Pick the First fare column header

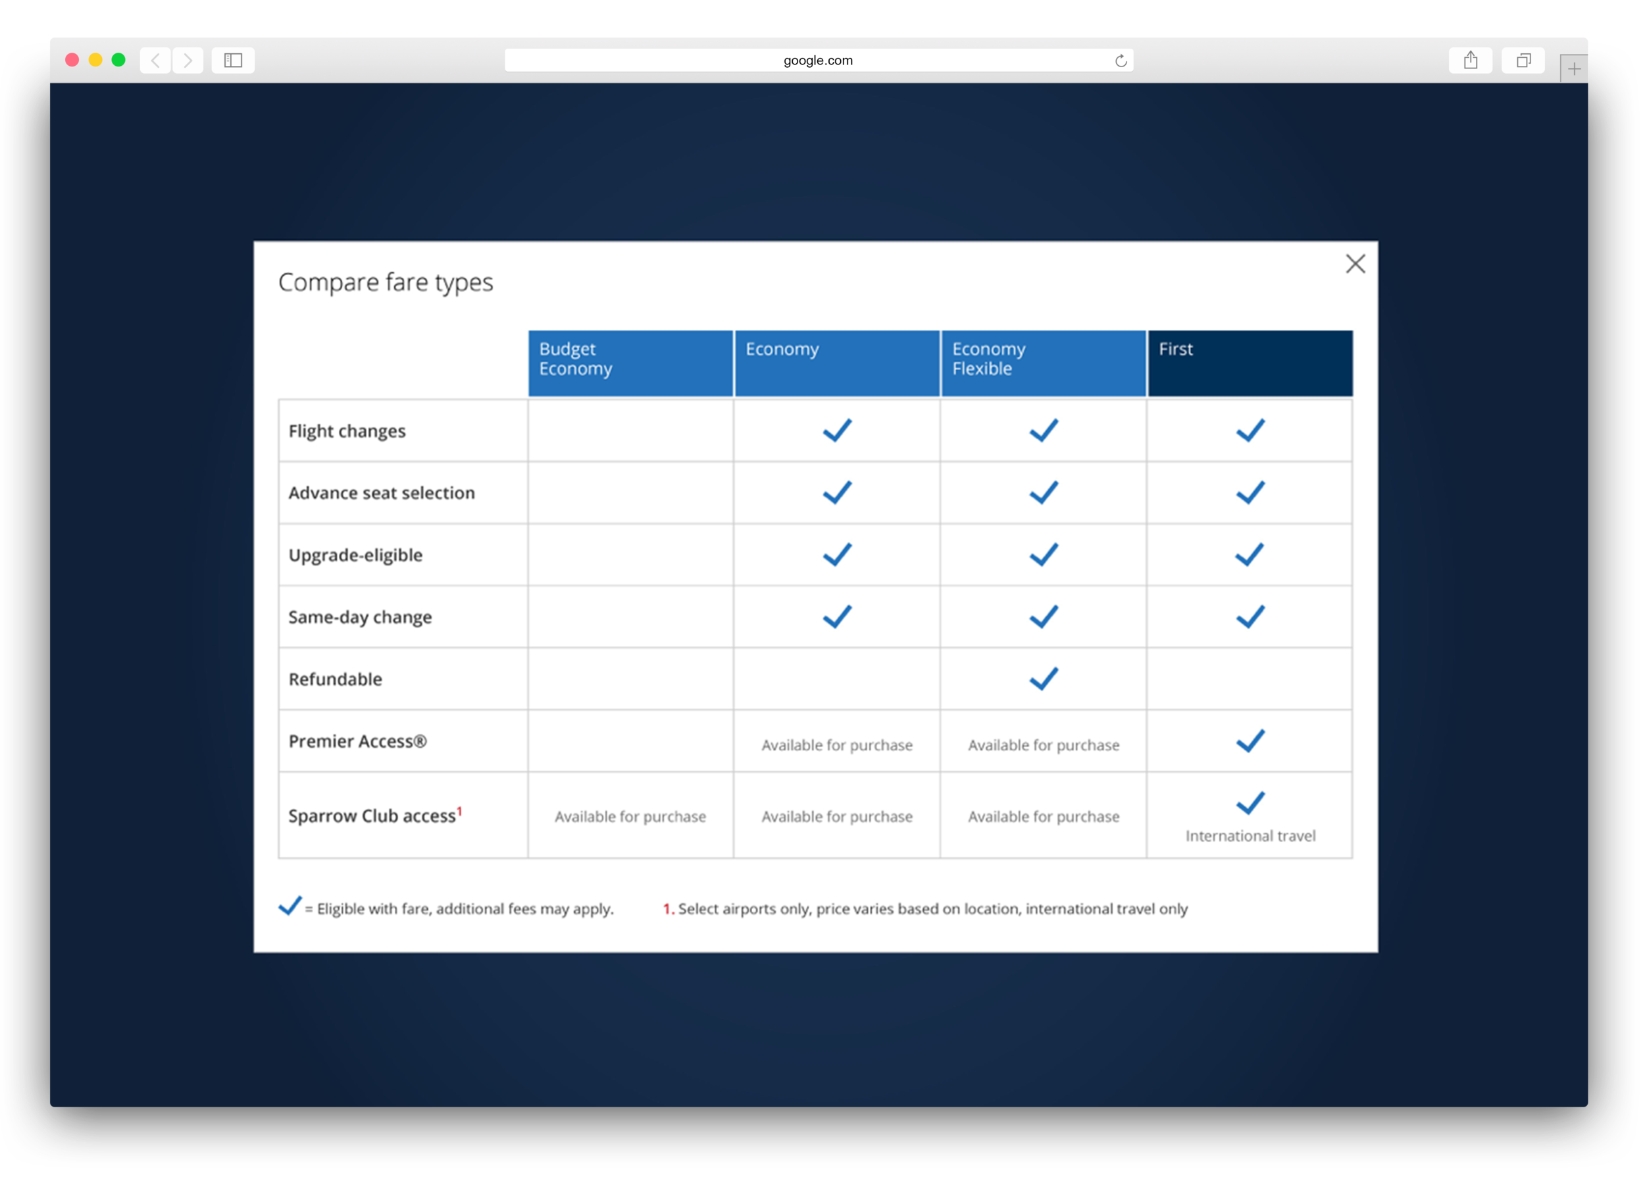1250,363
